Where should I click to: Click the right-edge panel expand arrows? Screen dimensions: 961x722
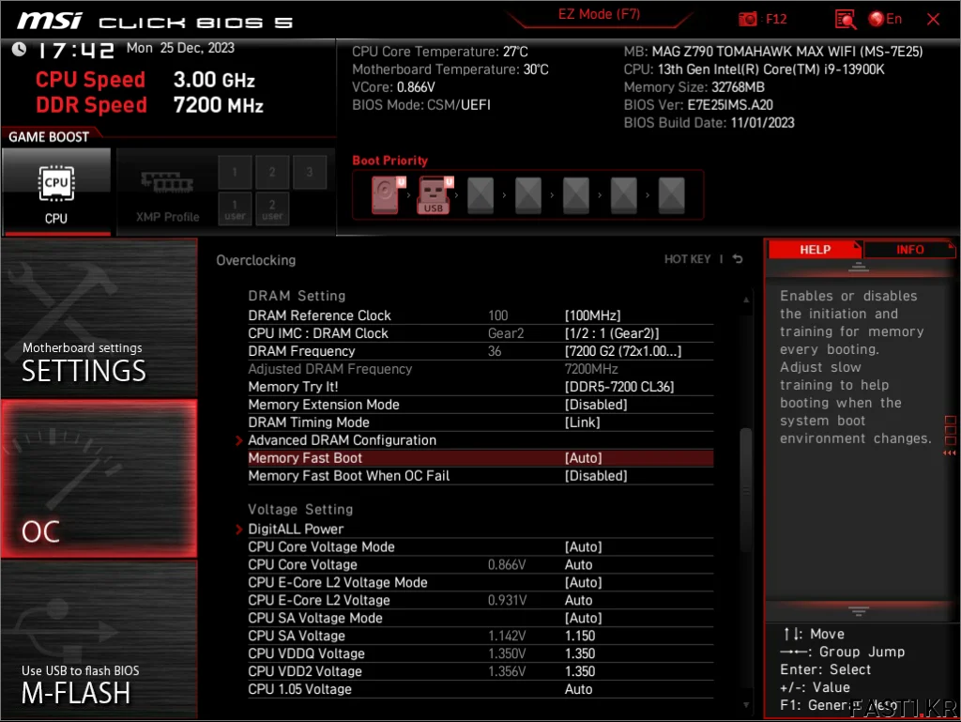950,453
